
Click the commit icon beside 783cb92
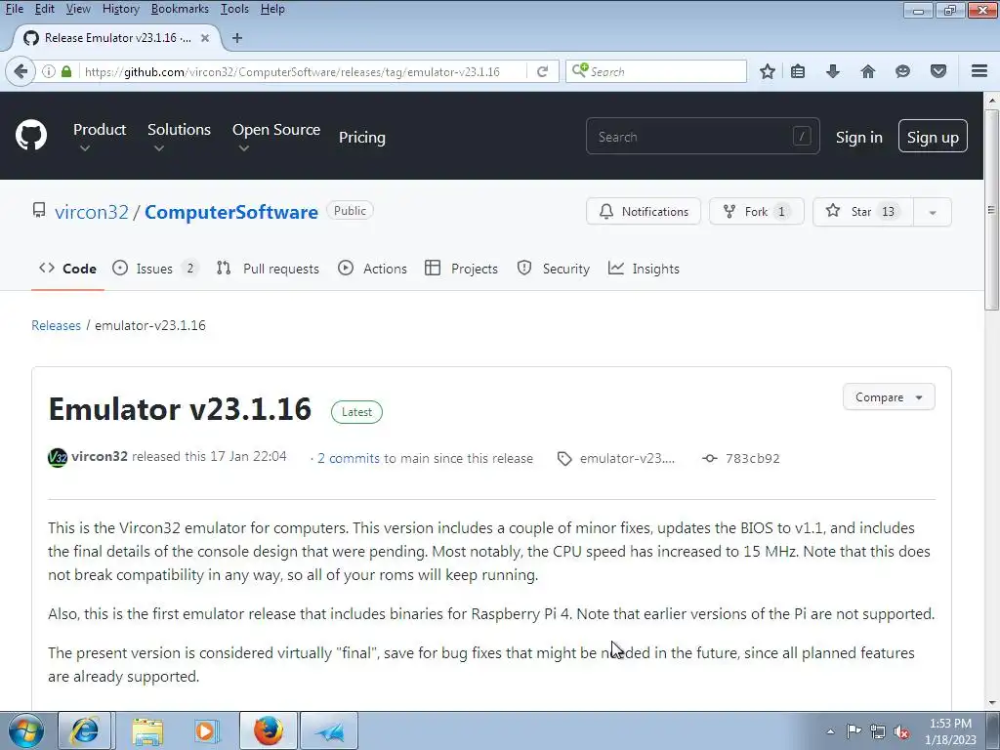709,458
